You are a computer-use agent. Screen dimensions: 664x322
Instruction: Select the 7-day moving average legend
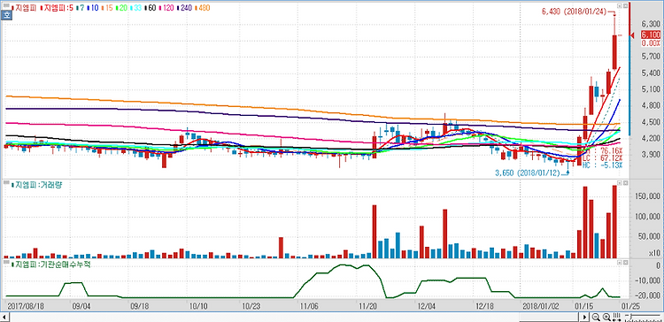(81, 8)
